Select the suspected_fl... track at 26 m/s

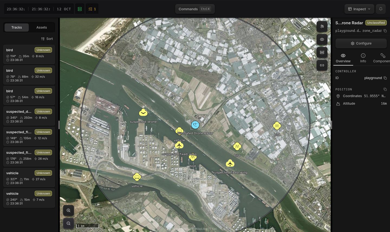29,157
